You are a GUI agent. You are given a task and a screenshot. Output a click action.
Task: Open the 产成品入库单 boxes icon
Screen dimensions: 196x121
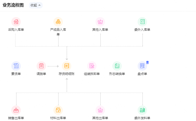58,22
